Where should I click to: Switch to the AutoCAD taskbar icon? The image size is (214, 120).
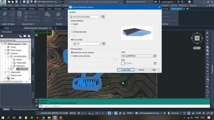pos(55,118)
